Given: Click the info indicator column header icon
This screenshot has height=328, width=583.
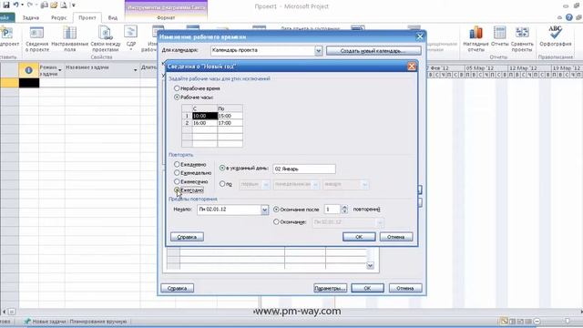Looking at the screenshot, I should [x=28, y=70].
